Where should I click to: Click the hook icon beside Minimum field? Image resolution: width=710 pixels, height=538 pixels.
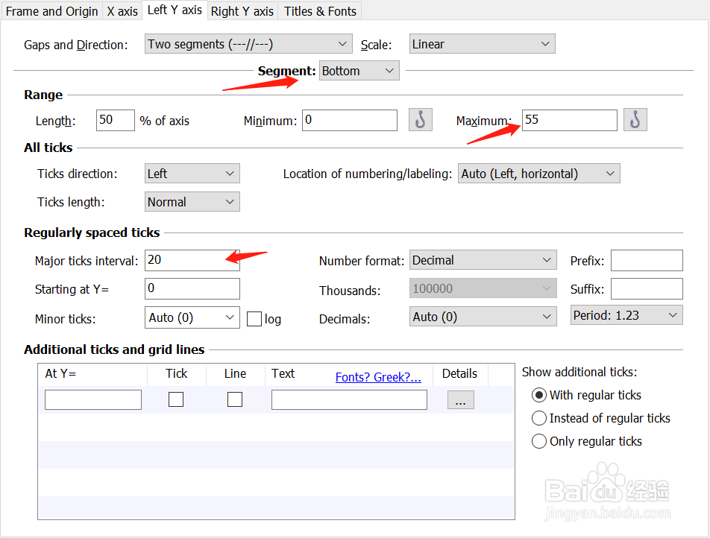pos(420,120)
